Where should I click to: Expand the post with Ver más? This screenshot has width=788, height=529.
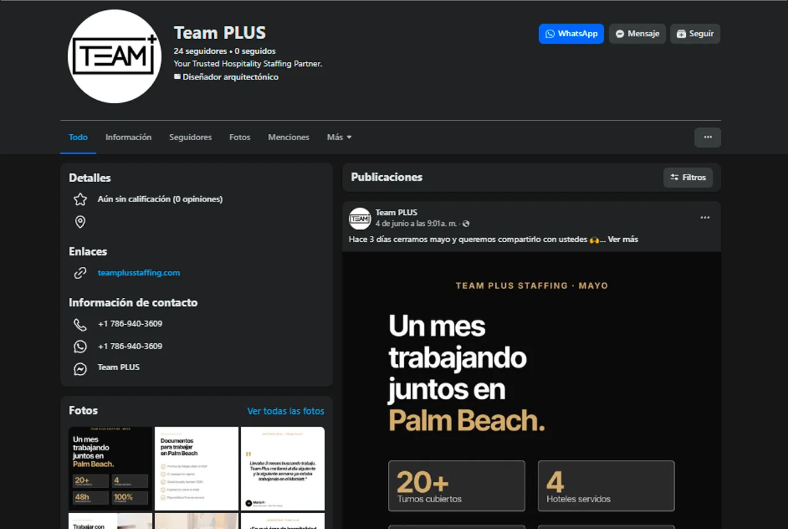[623, 239]
